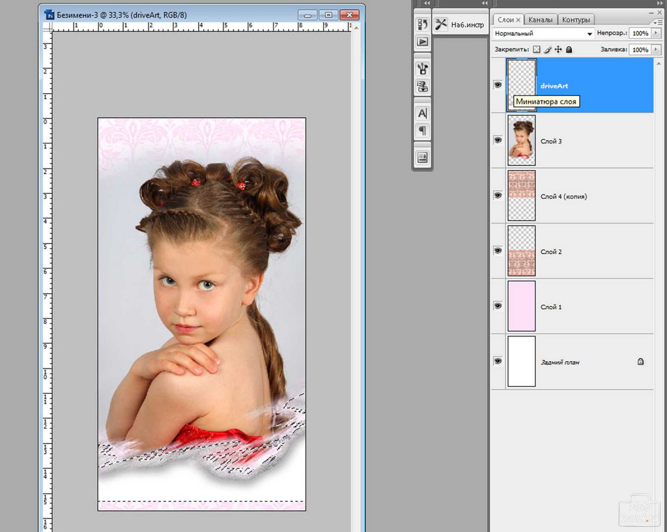Select layer named Слой 1
The image size is (667, 532).
[551, 307]
